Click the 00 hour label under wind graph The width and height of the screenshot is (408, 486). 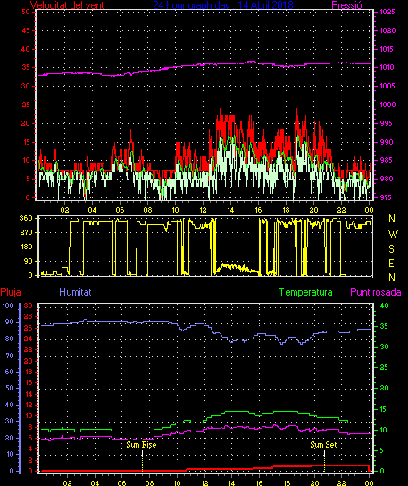point(369,210)
